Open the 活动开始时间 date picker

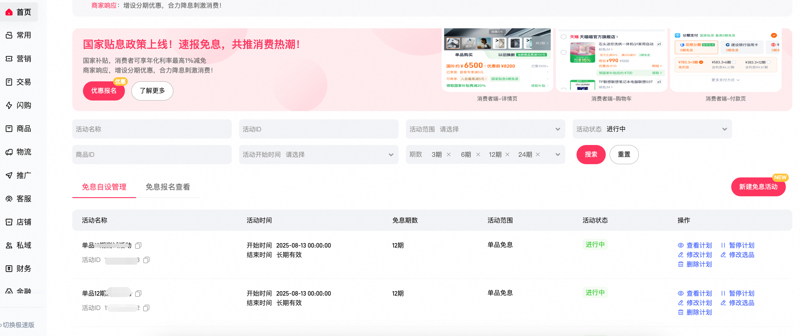319,154
